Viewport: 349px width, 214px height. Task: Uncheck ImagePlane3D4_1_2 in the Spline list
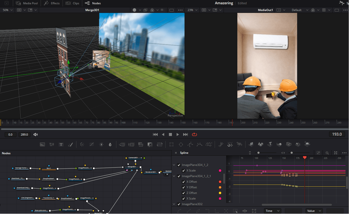pos(179,165)
